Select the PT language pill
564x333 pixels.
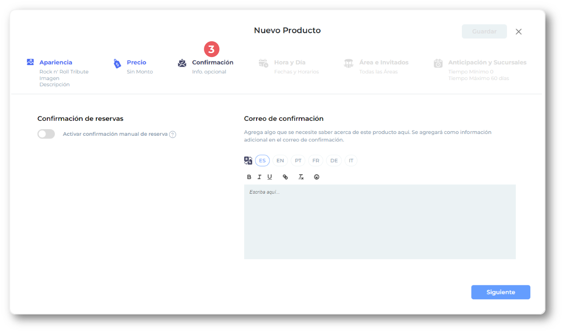point(298,161)
